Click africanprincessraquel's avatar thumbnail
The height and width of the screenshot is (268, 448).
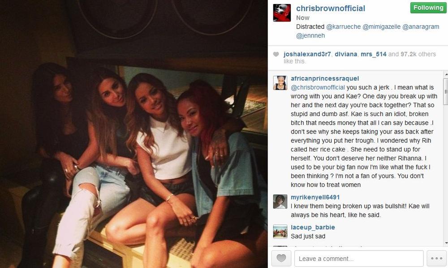pyautogui.click(x=280, y=83)
